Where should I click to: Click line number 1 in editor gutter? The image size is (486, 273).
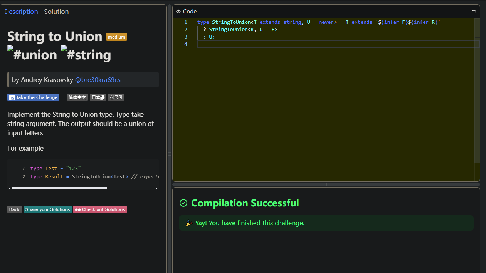(186, 22)
